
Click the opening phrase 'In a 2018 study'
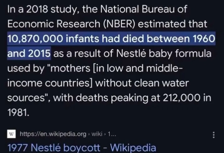[43, 9]
